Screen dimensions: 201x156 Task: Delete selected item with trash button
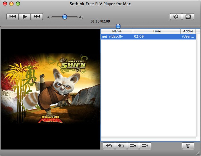pos(188,146)
